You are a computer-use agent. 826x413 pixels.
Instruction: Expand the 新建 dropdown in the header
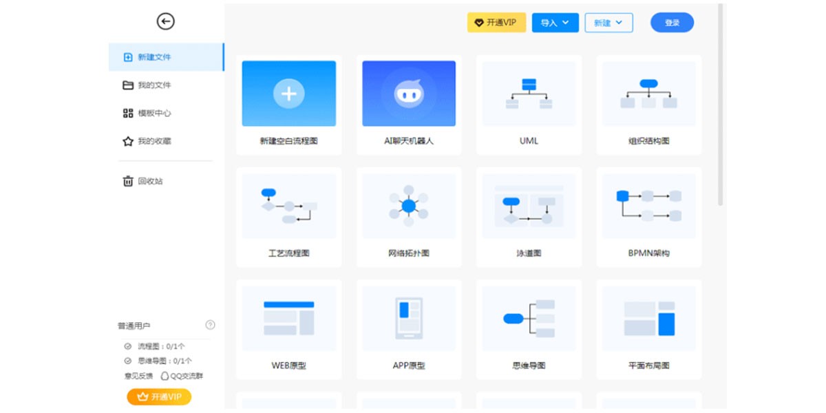pyautogui.click(x=608, y=23)
